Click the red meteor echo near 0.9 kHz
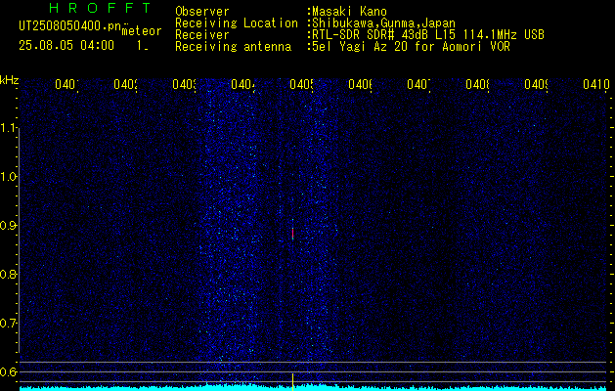 click(292, 233)
